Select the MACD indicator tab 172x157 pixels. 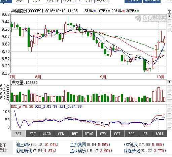(x=47, y=134)
